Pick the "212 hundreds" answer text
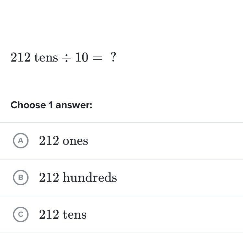The image size is (243, 243). (78, 178)
